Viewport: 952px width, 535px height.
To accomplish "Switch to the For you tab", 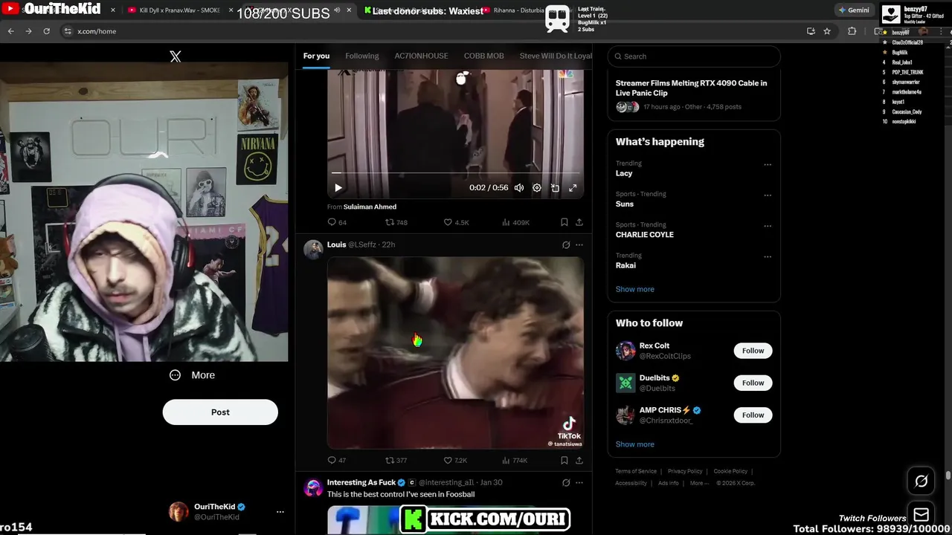I will (316, 56).
